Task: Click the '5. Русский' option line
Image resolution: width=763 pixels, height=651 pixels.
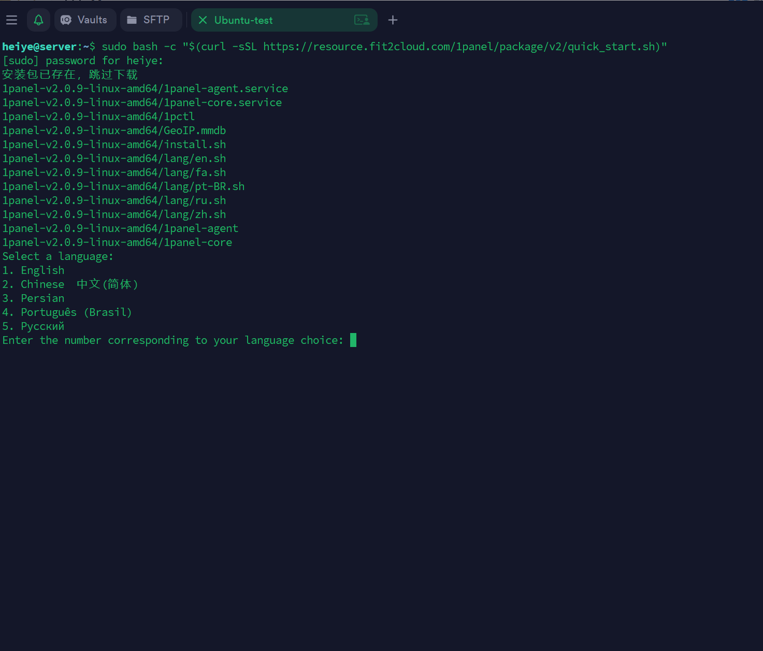Action: coord(34,326)
